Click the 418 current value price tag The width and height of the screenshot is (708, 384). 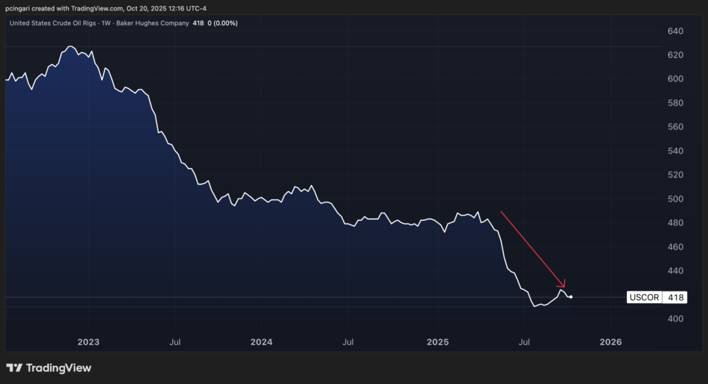(675, 298)
